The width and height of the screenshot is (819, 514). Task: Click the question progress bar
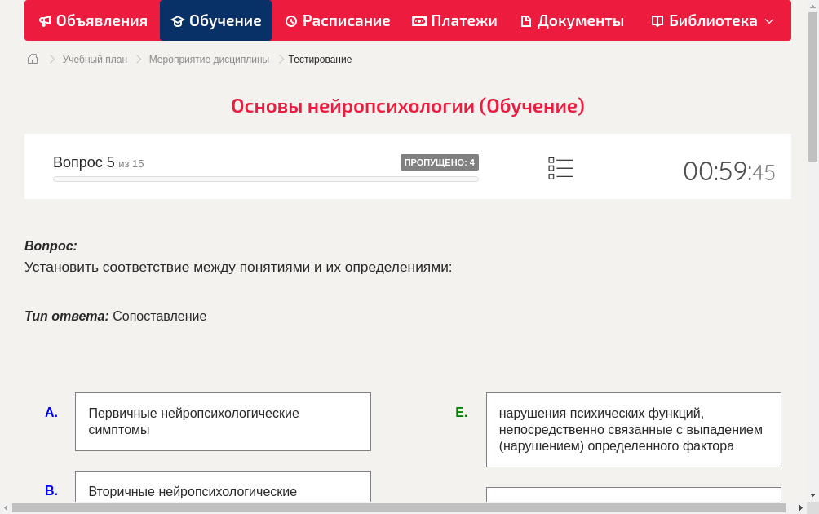[x=265, y=179]
